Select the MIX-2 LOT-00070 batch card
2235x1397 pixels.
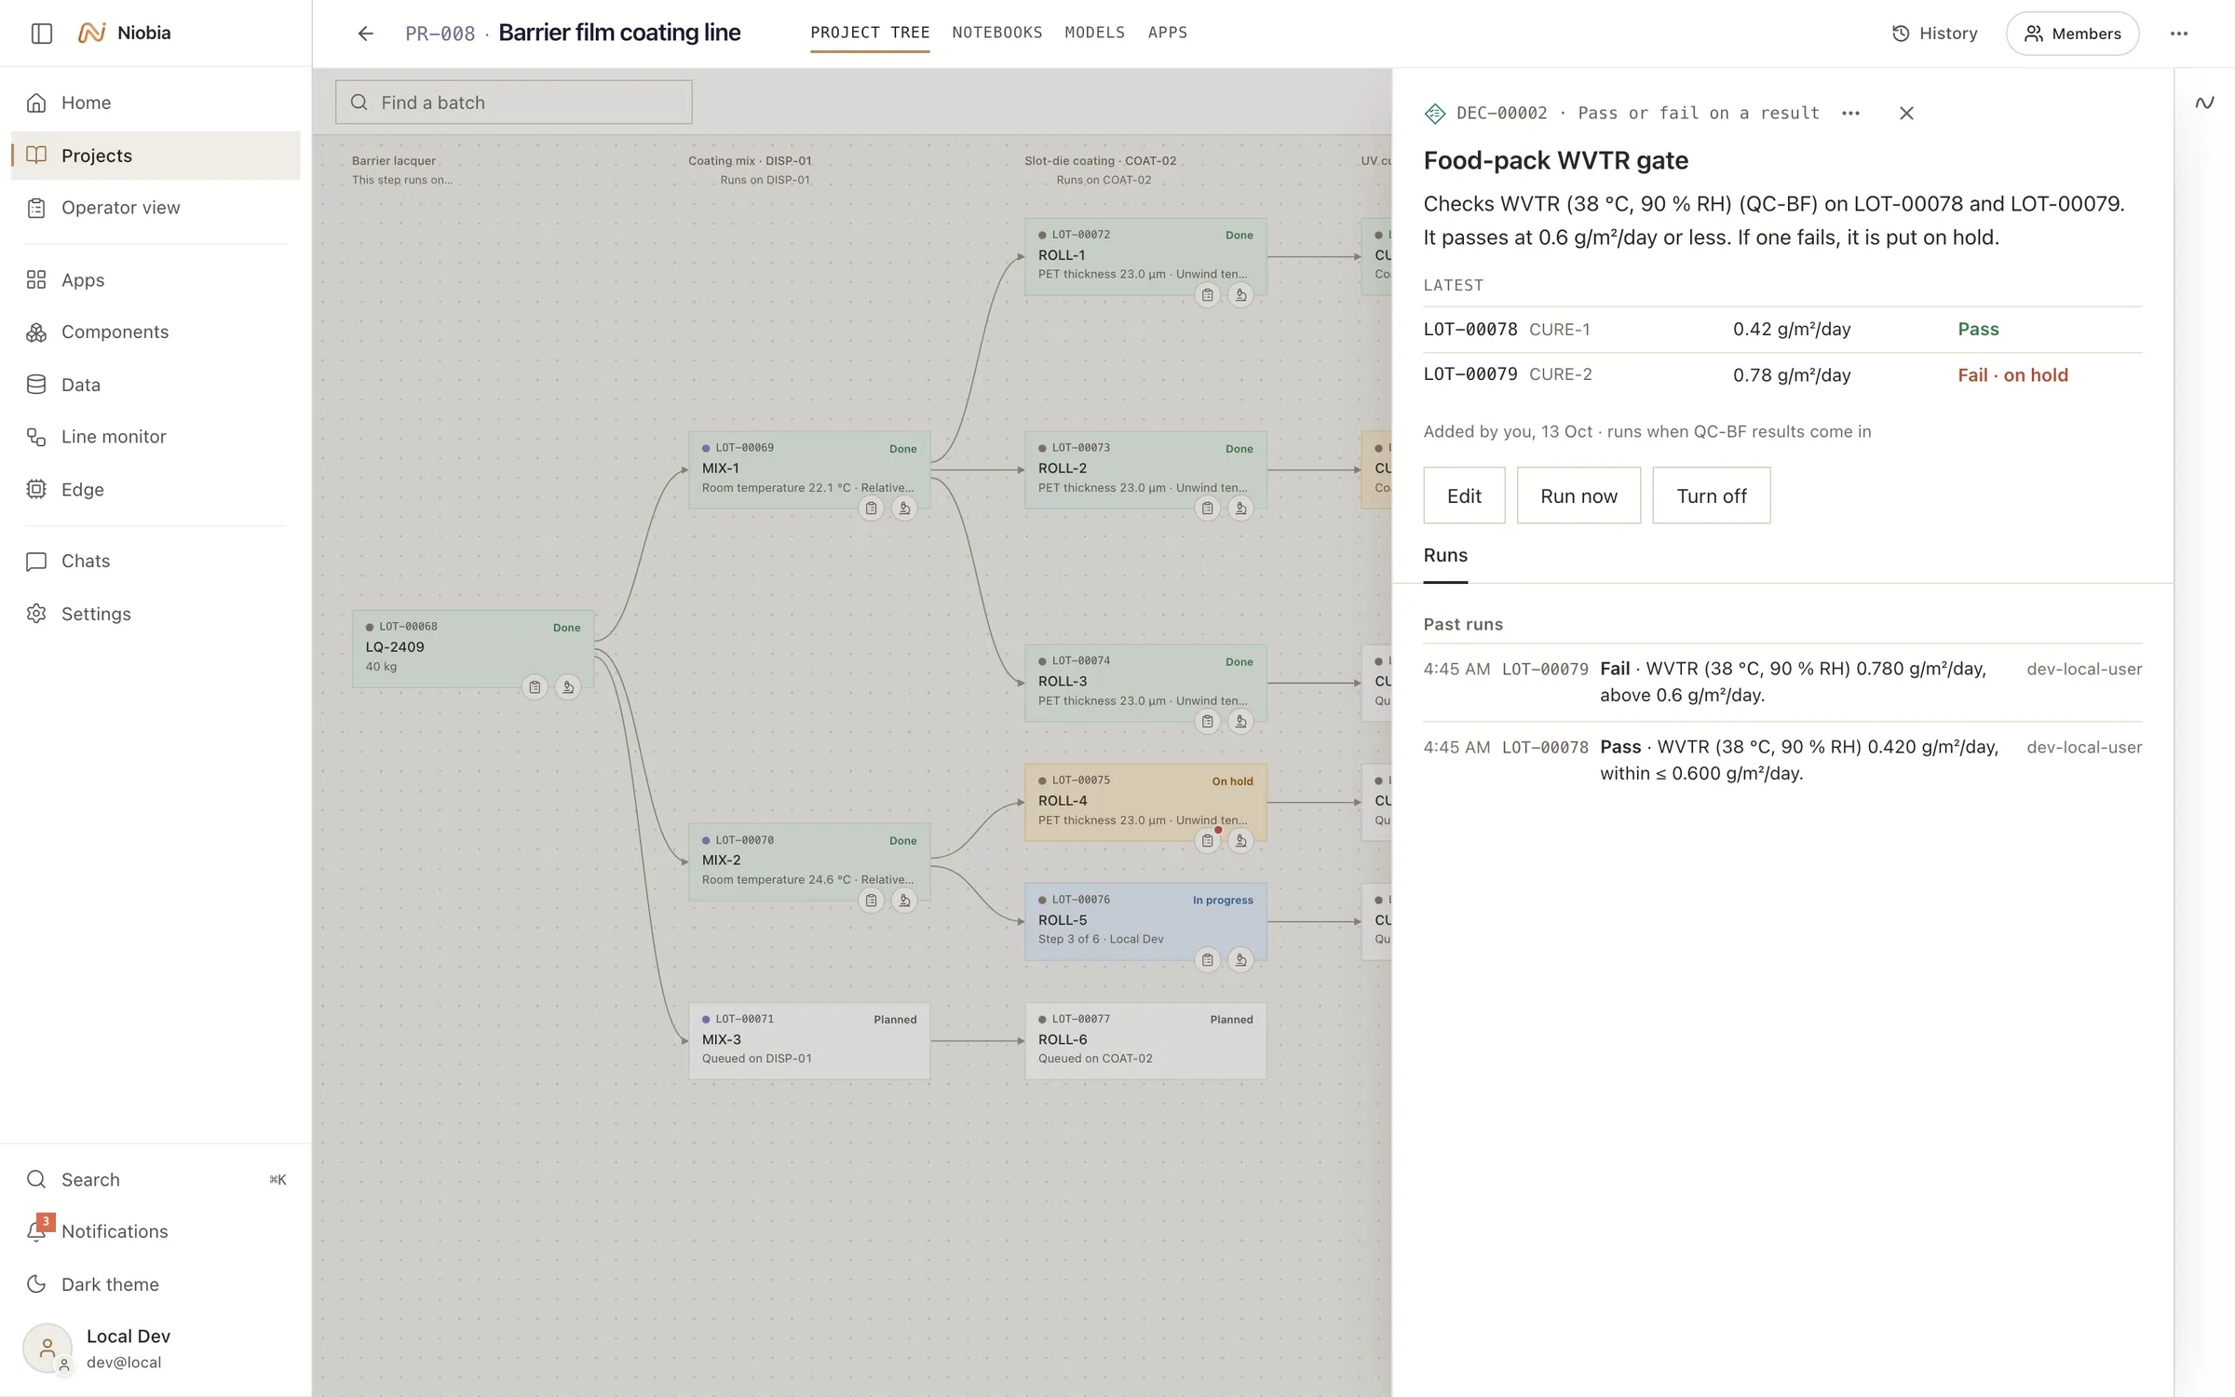(x=808, y=861)
